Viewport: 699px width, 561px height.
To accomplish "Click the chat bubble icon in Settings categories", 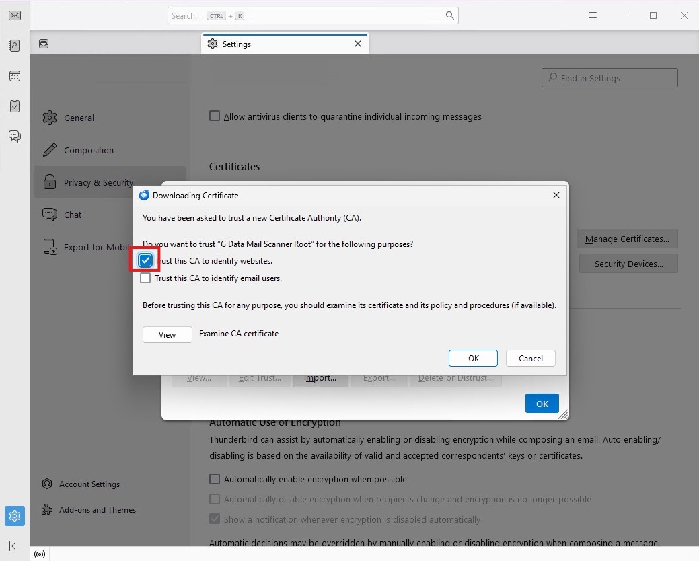I will click(x=50, y=215).
